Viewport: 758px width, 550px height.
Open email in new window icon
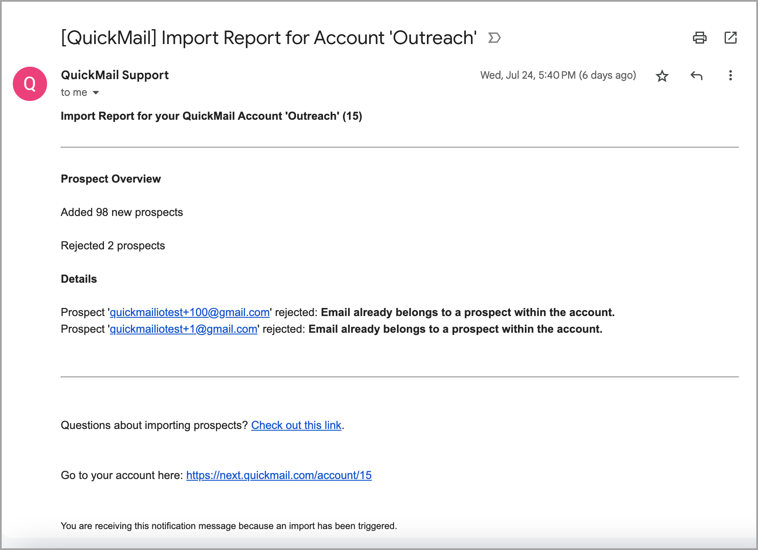coord(730,38)
